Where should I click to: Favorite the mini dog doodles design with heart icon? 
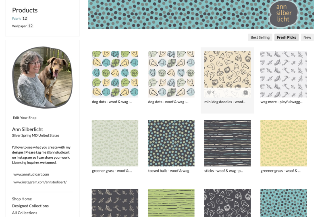[x=209, y=92]
